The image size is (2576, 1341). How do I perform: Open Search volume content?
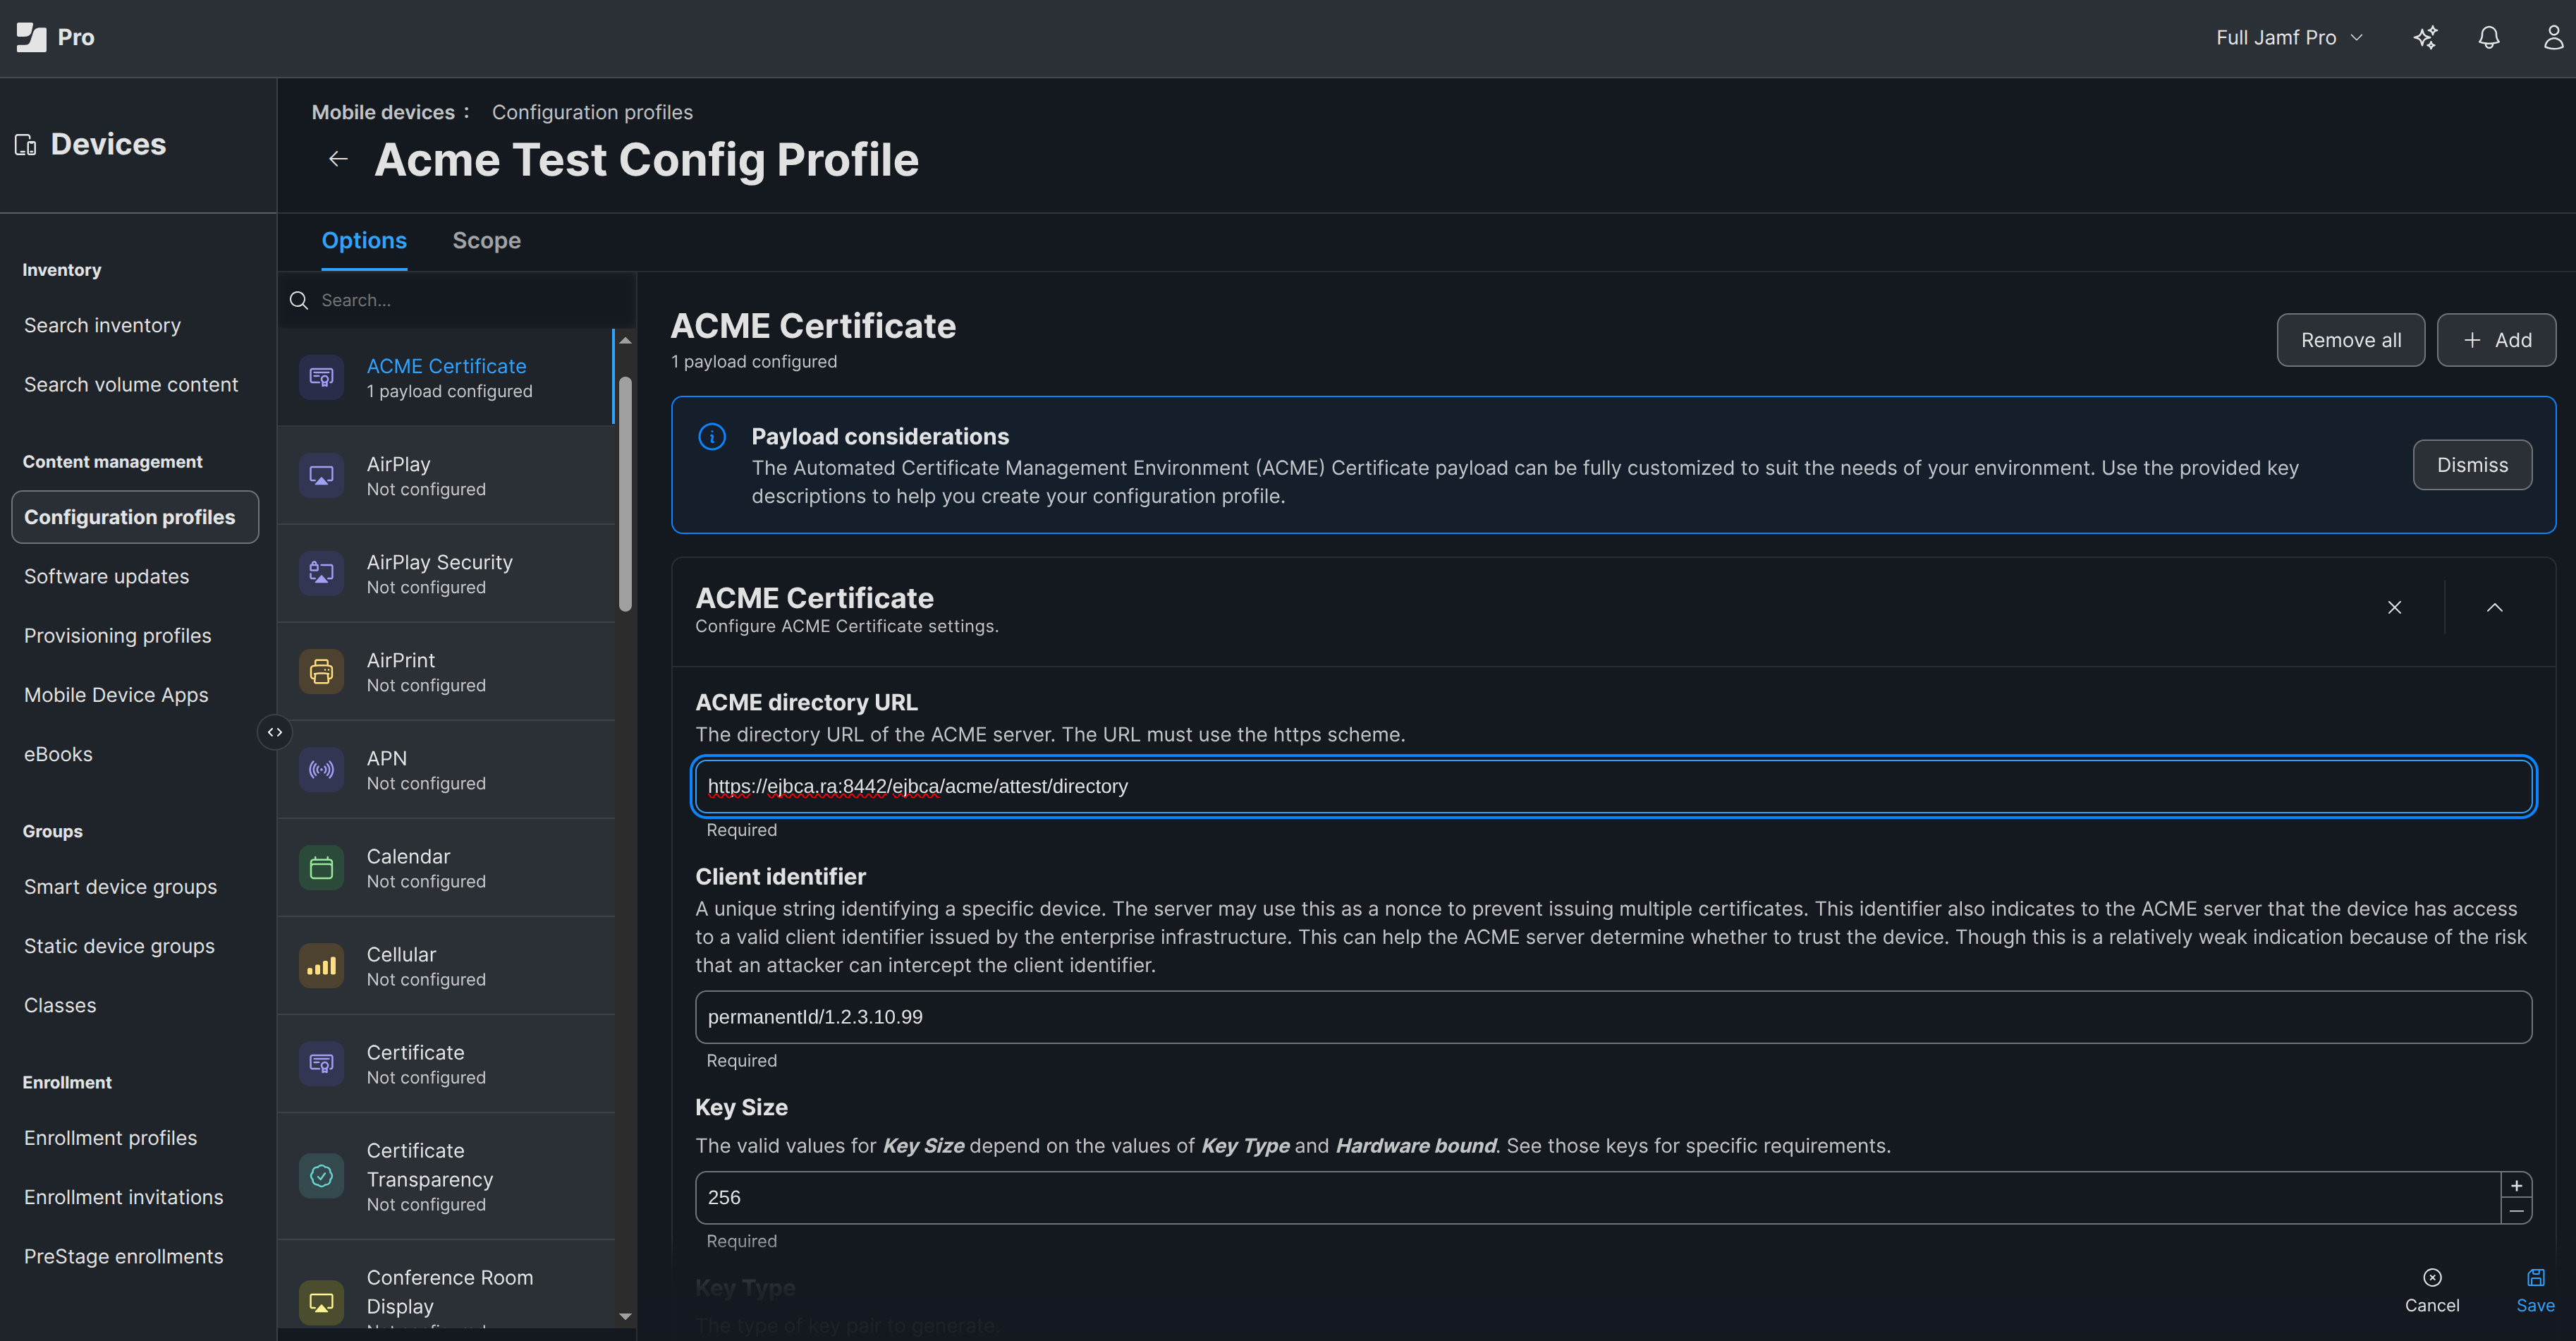[131, 385]
